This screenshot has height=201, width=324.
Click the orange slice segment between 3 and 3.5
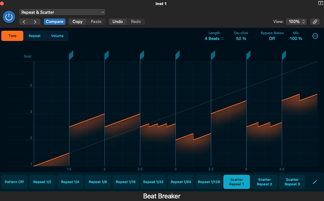(x=193, y=141)
